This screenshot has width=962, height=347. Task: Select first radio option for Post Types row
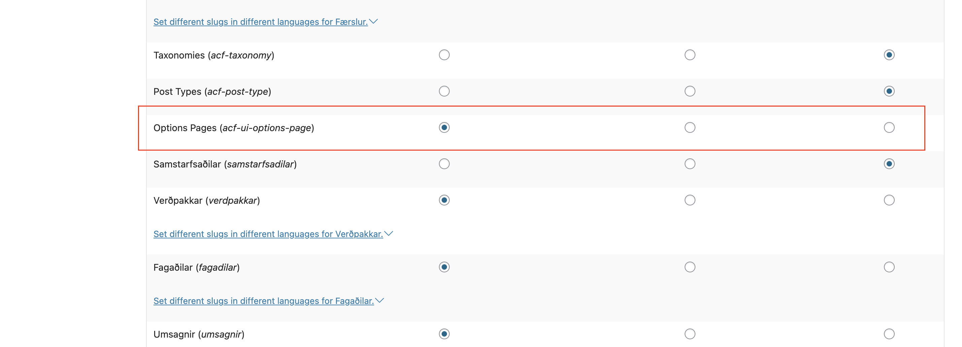tap(444, 91)
